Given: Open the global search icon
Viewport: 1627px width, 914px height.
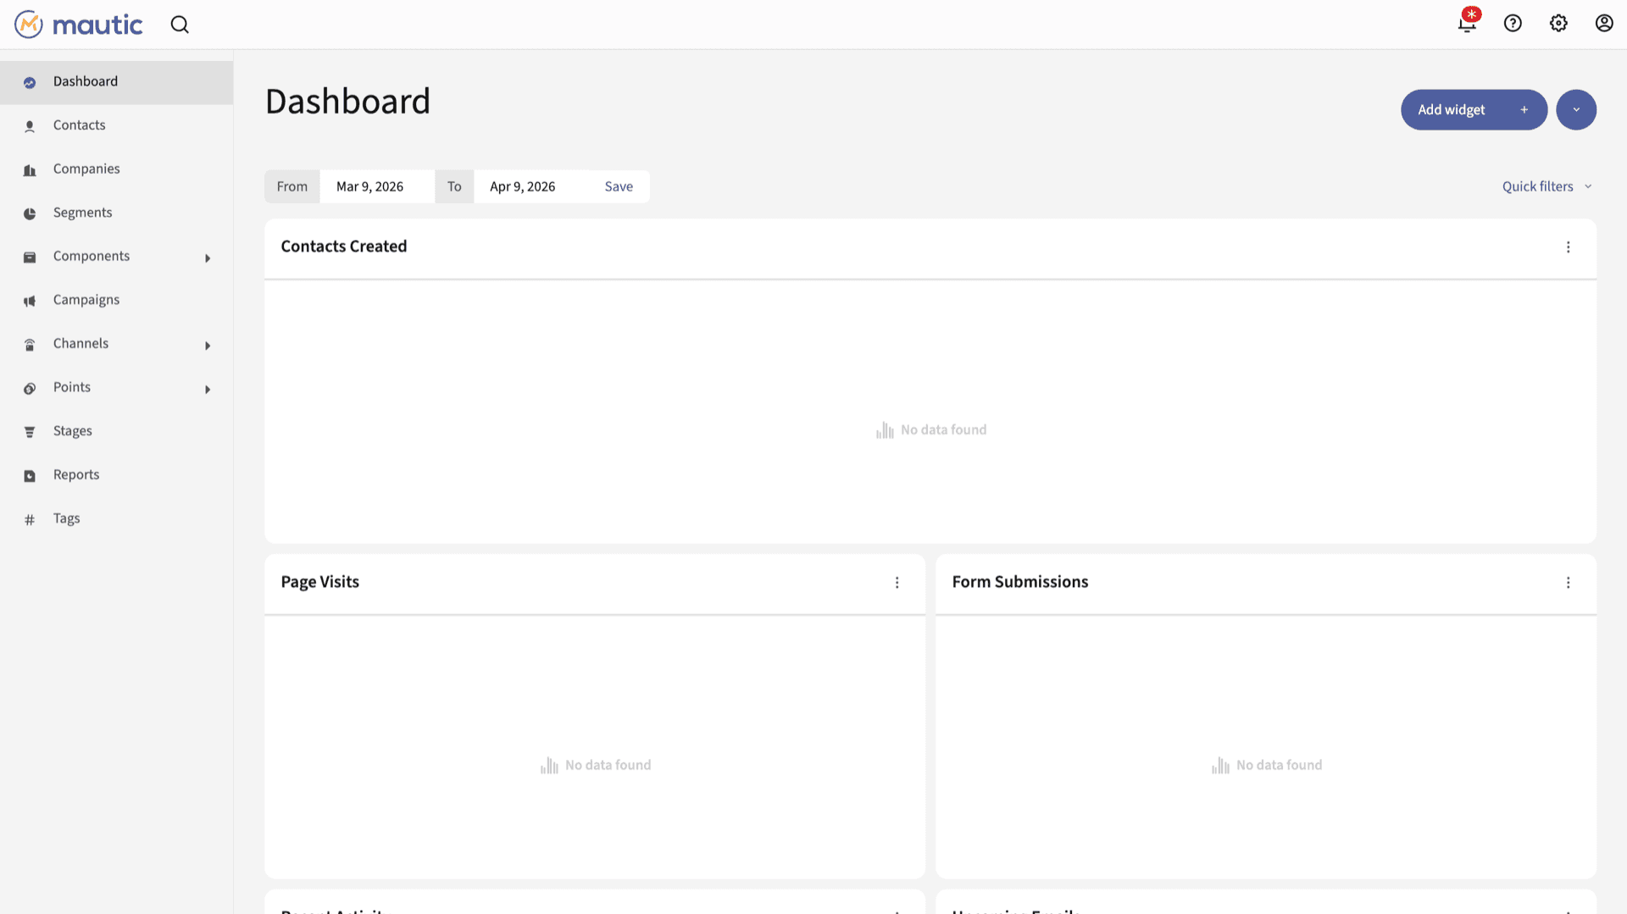Looking at the screenshot, I should click(x=180, y=25).
